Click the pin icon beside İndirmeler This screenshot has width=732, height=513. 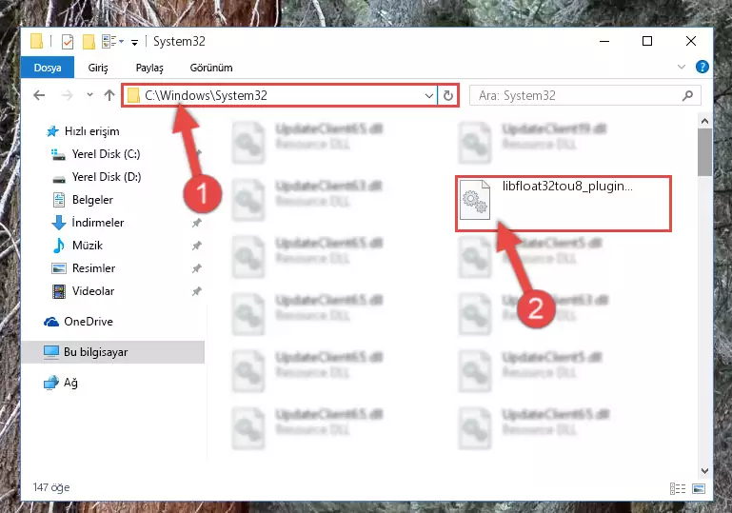click(196, 223)
